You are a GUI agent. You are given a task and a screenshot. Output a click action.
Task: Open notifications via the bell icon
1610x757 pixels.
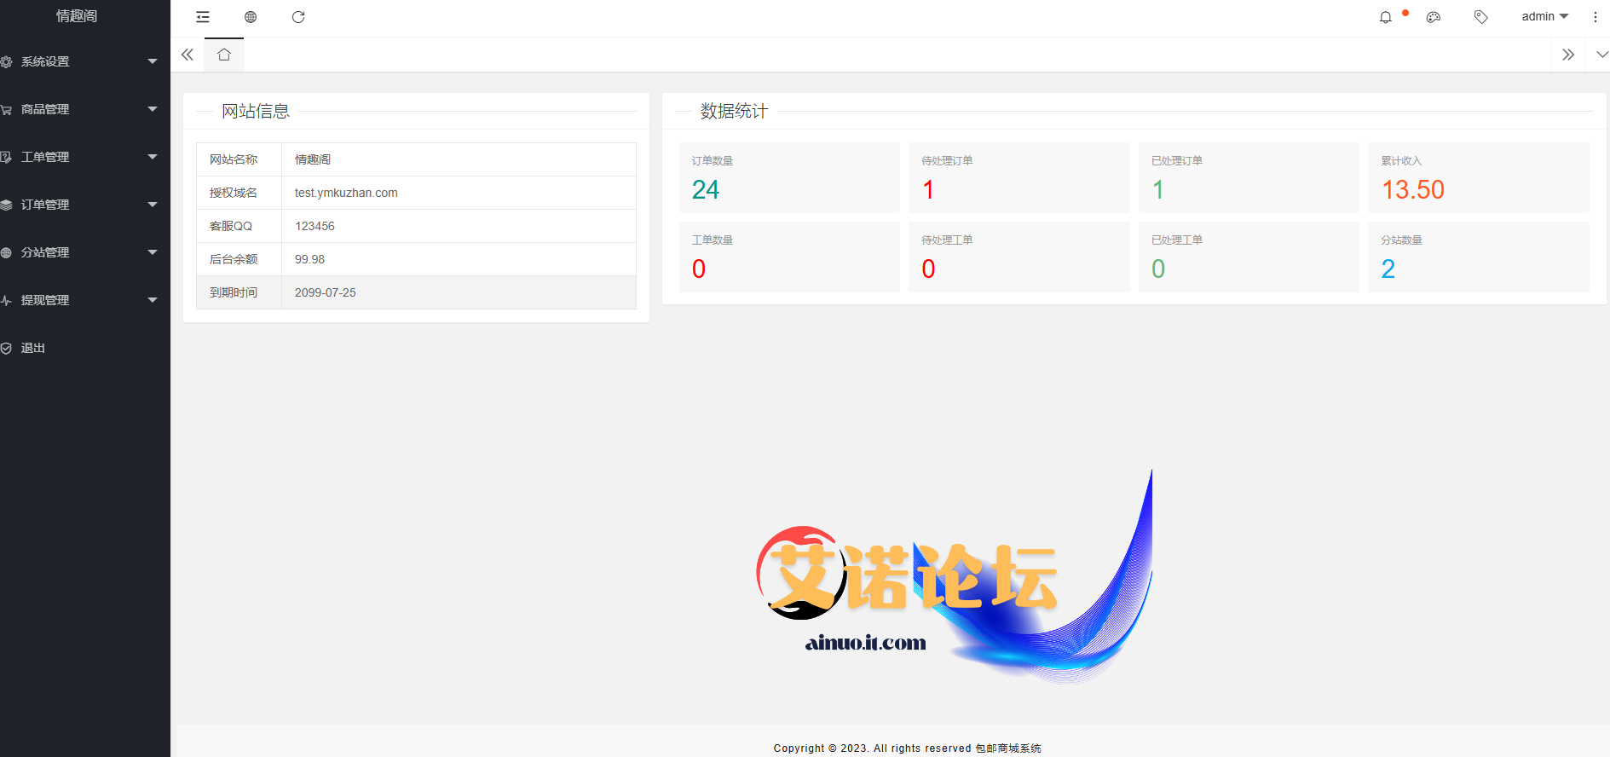pyautogui.click(x=1386, y=17)
